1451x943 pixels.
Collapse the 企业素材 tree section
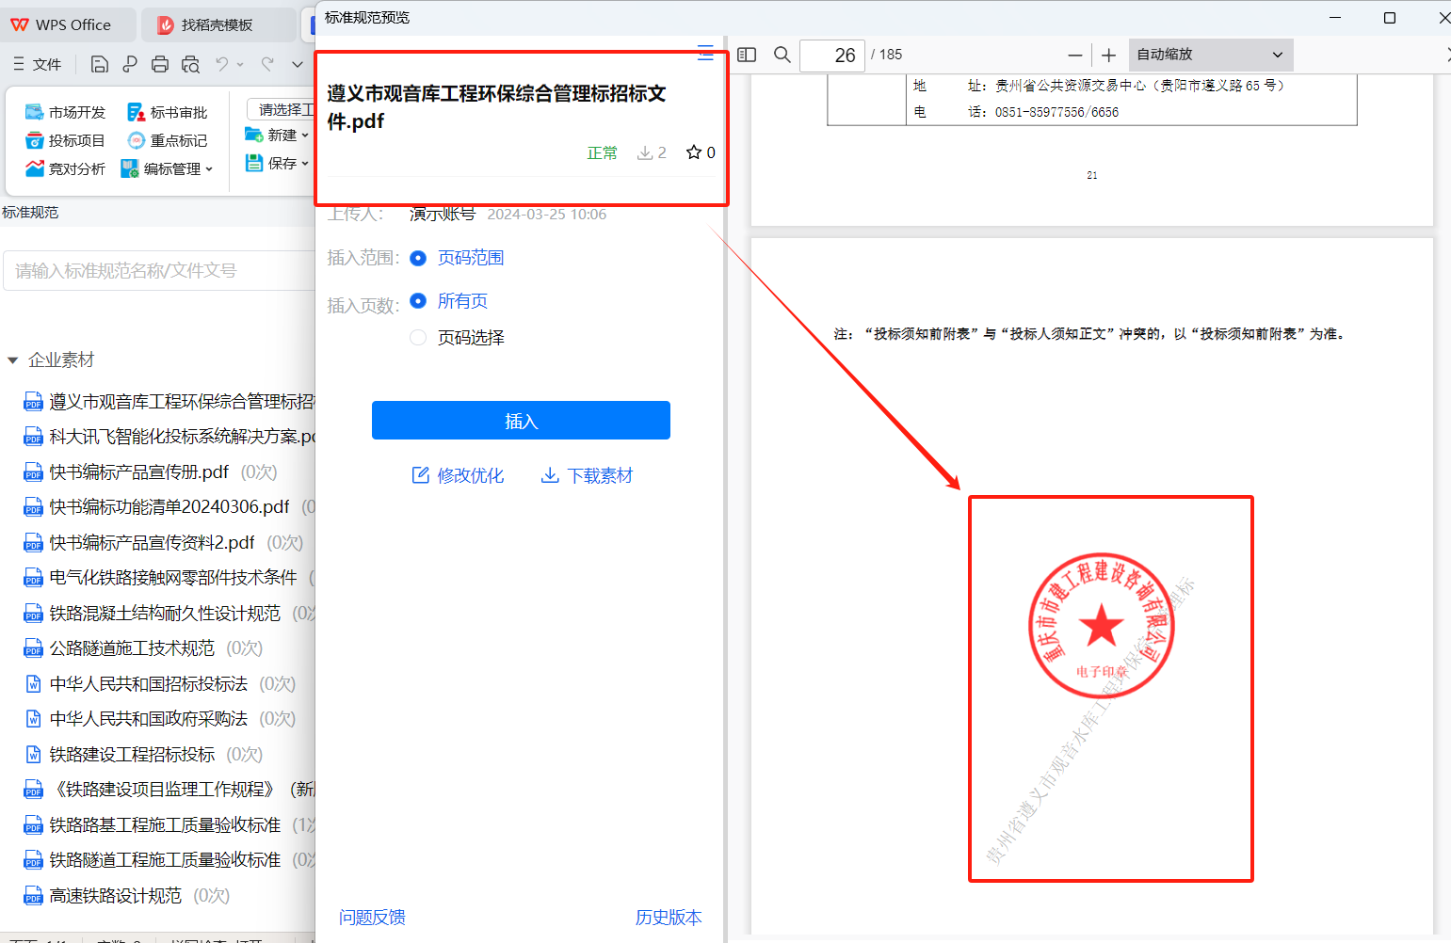[13, 360]
